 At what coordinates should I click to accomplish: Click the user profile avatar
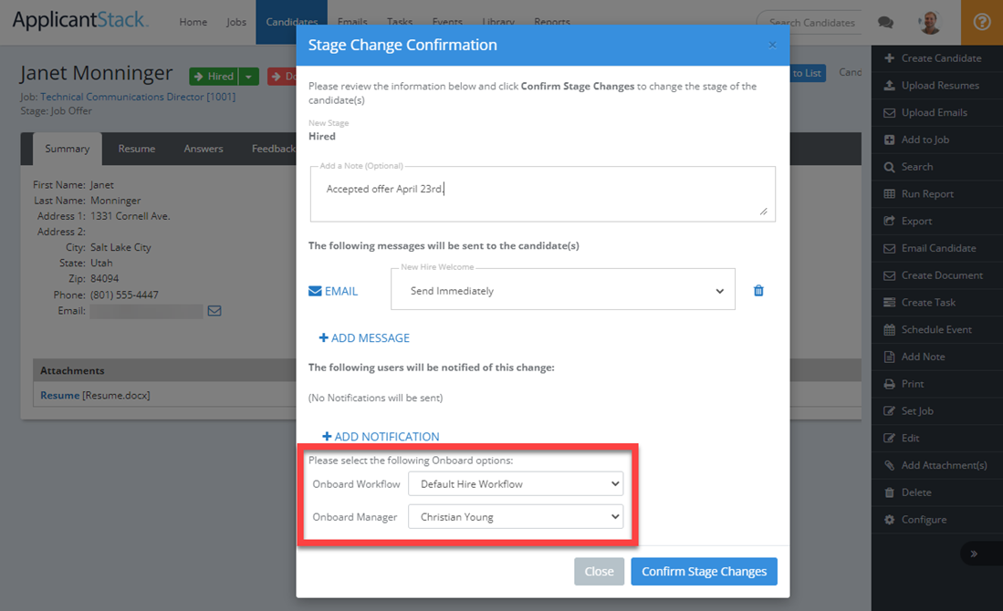pyautogui.click(x=929, y=22)
